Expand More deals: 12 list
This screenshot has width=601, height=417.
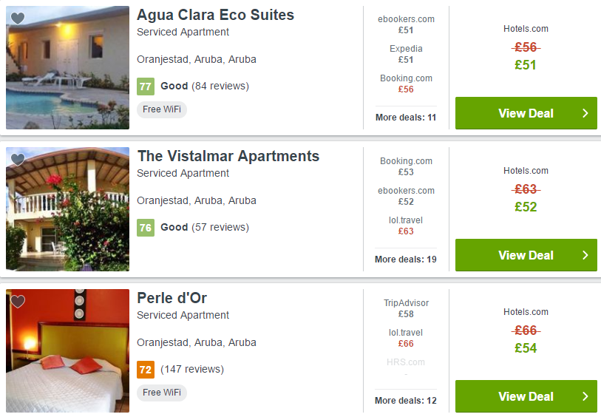click(405, 401)
